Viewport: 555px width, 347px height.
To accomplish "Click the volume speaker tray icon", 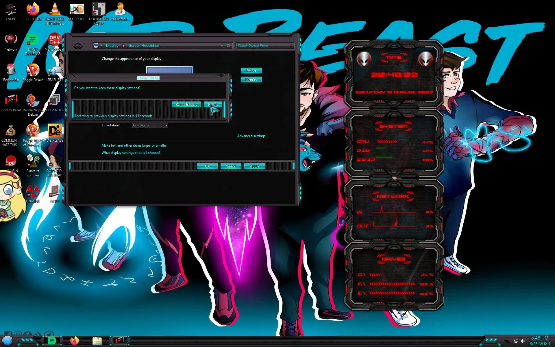I will pos(523,341).
